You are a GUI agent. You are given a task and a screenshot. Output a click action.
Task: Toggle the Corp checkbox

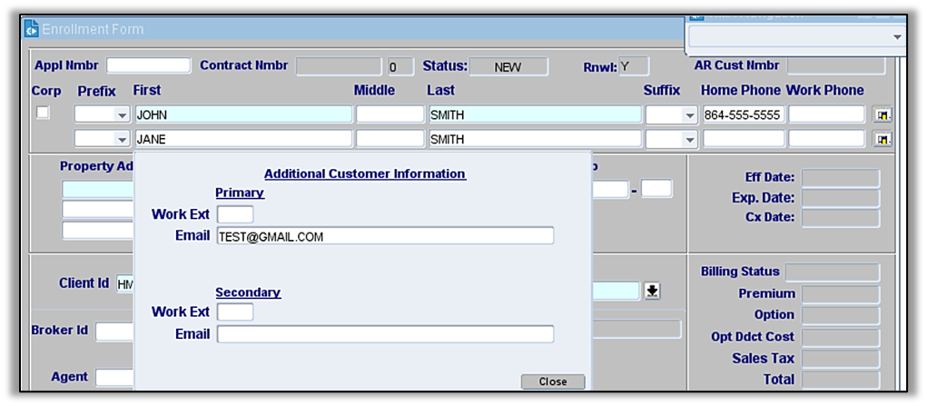43,114
